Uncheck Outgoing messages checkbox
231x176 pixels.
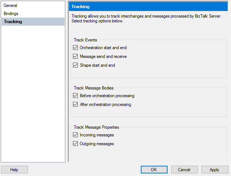click(x=76, y=144)
